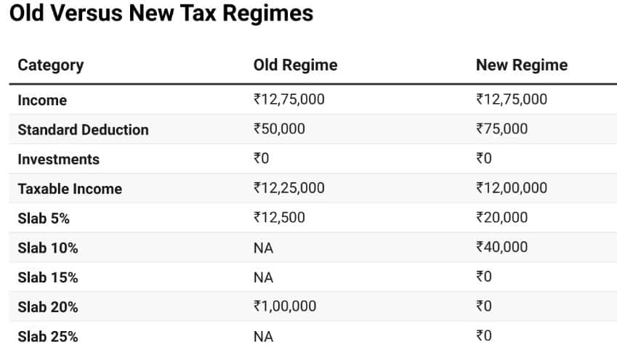Image resolution: width=617 pixels, height=347 pixels.
Task: Select the Old Regime column header
Action: [295, 65]
